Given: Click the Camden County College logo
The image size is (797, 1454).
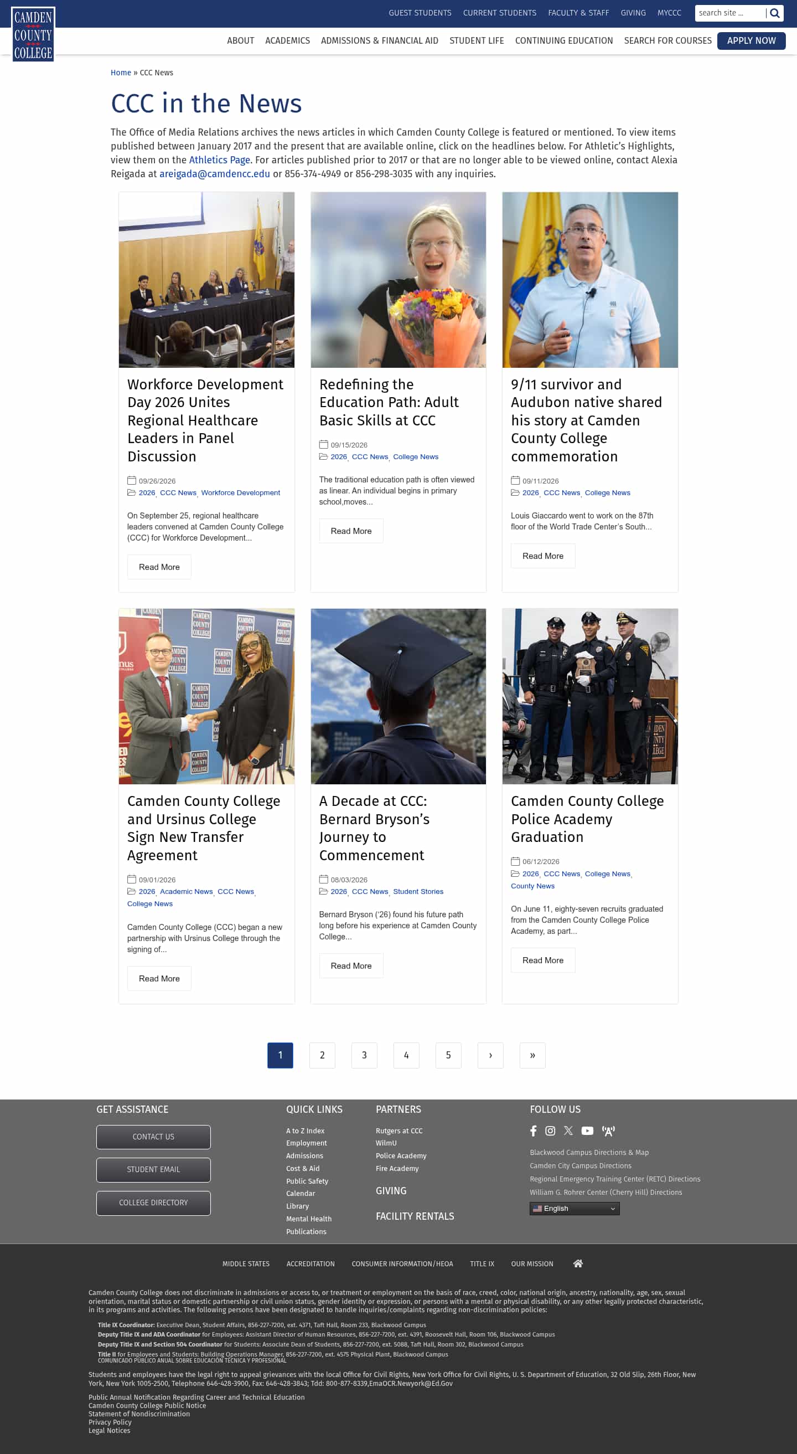Looking at the screenshot, I should 33,34.
